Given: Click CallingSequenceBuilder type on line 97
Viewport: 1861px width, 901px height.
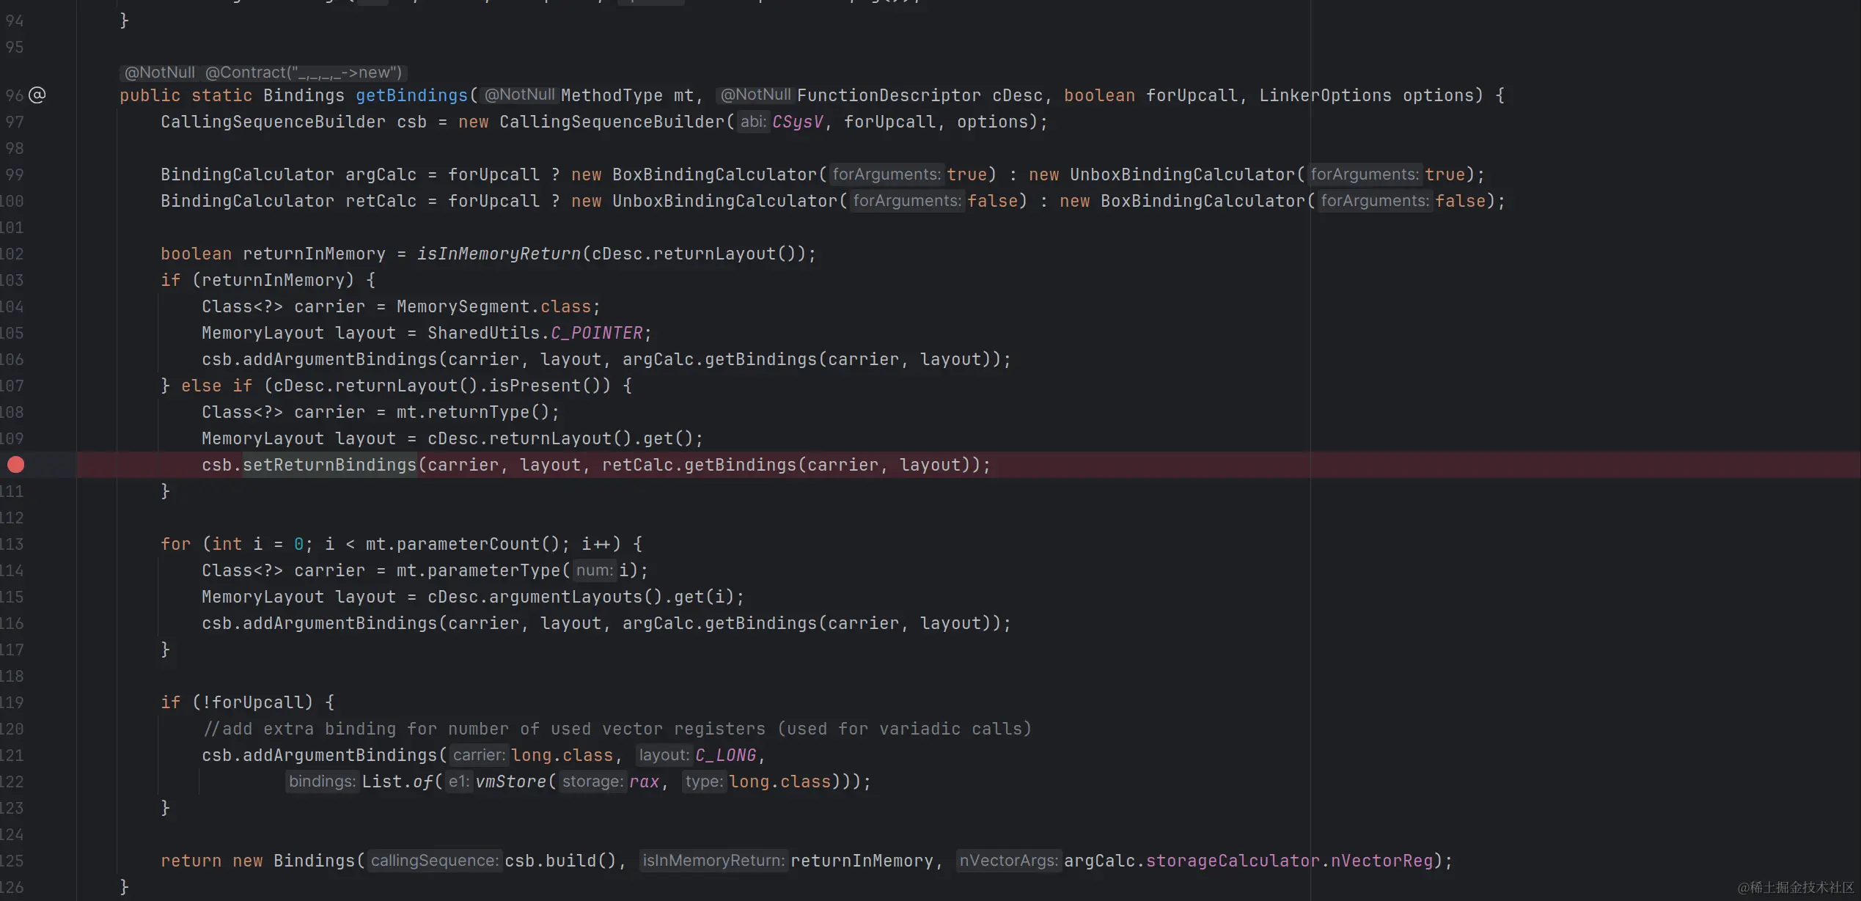Looking at the screenshot, I should click(x=273, y=122).
